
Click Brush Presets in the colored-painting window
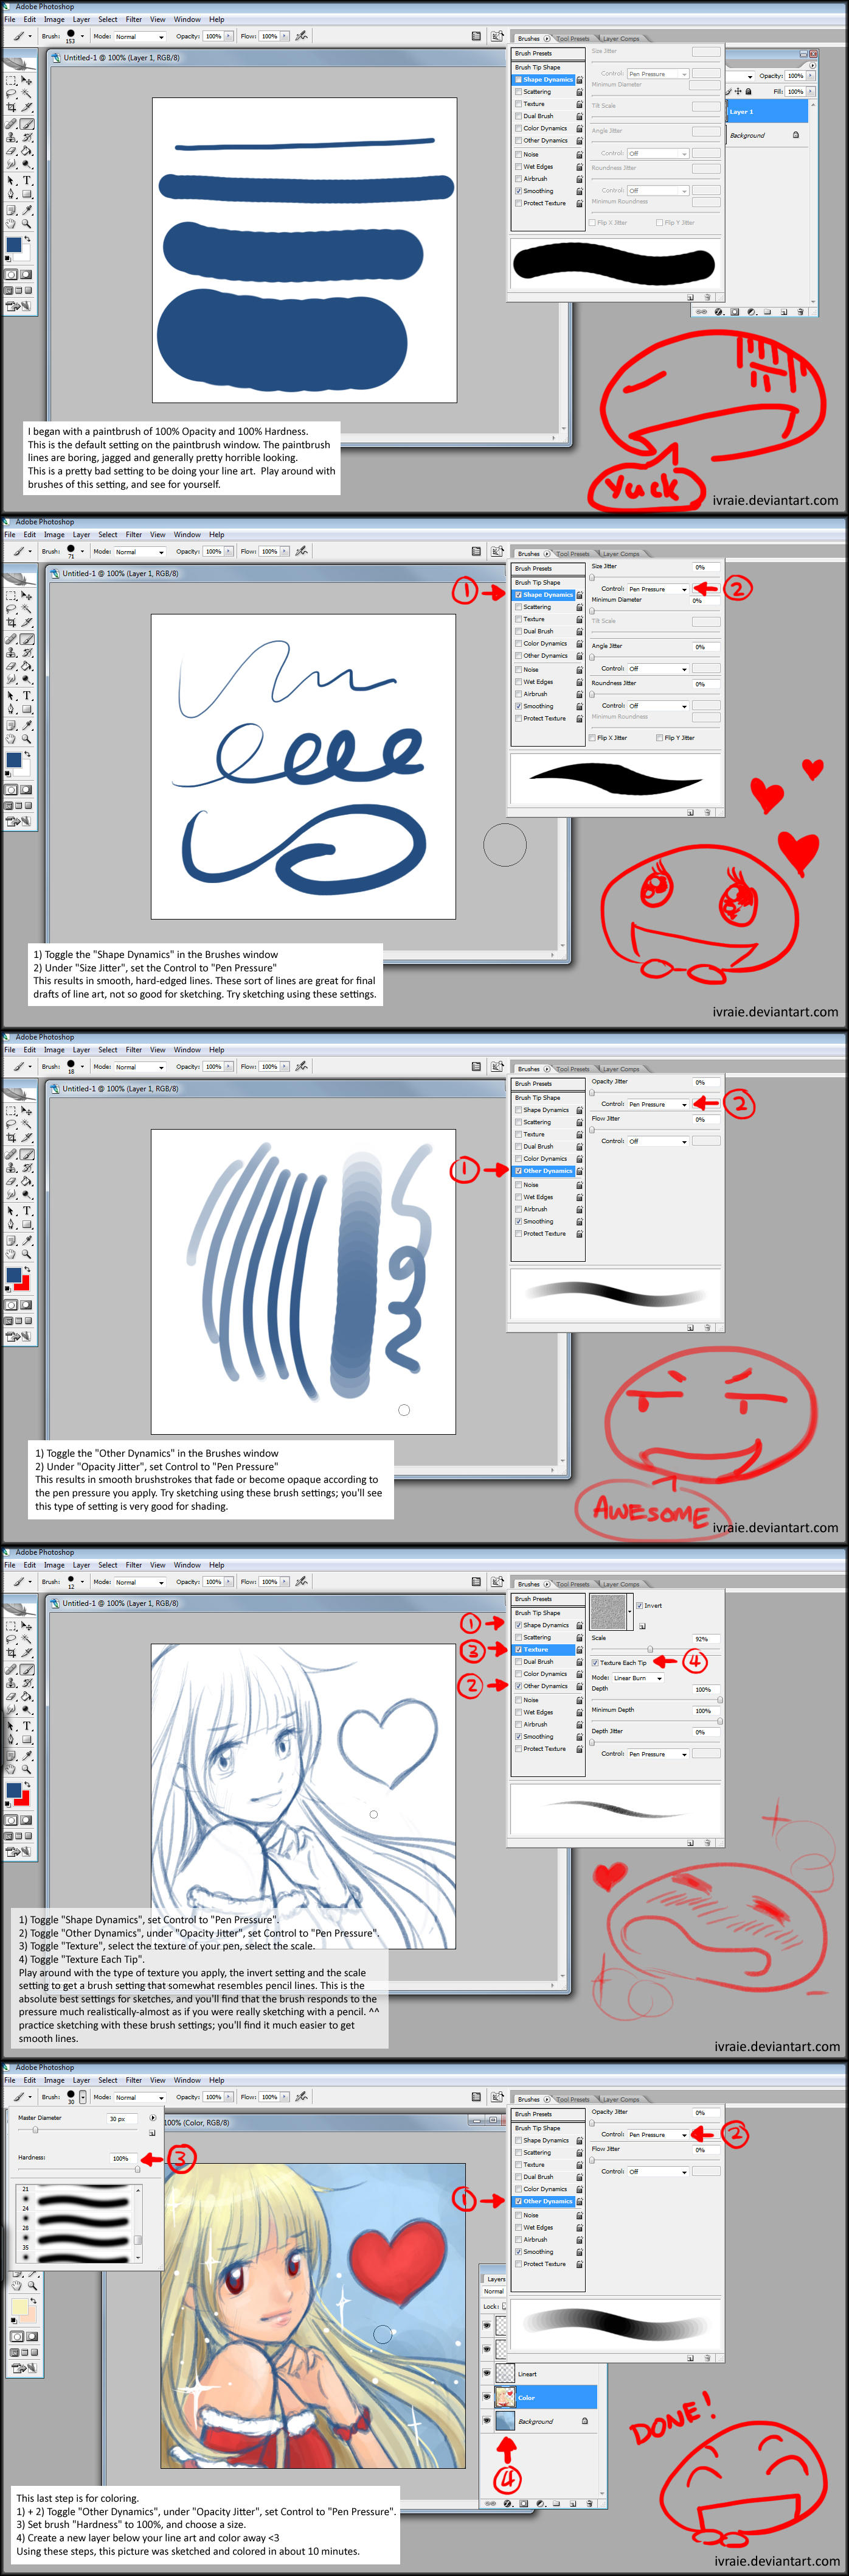coord(547,2114)
